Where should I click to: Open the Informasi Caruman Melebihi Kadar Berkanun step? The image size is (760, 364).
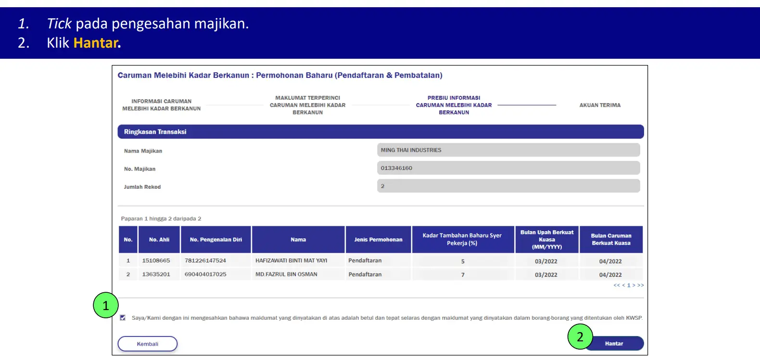(162, 105)
